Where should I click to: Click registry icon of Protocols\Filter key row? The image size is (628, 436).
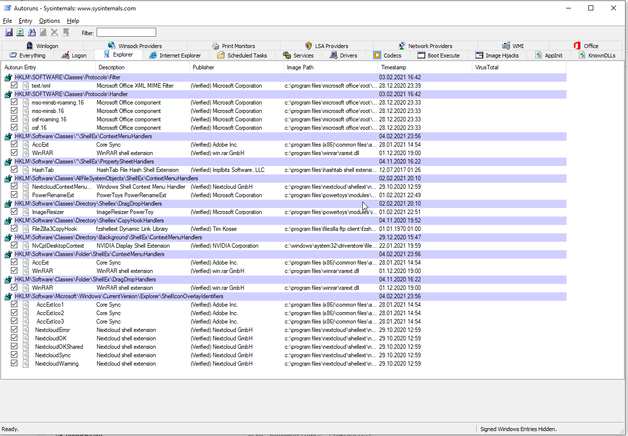pos(8,77)
